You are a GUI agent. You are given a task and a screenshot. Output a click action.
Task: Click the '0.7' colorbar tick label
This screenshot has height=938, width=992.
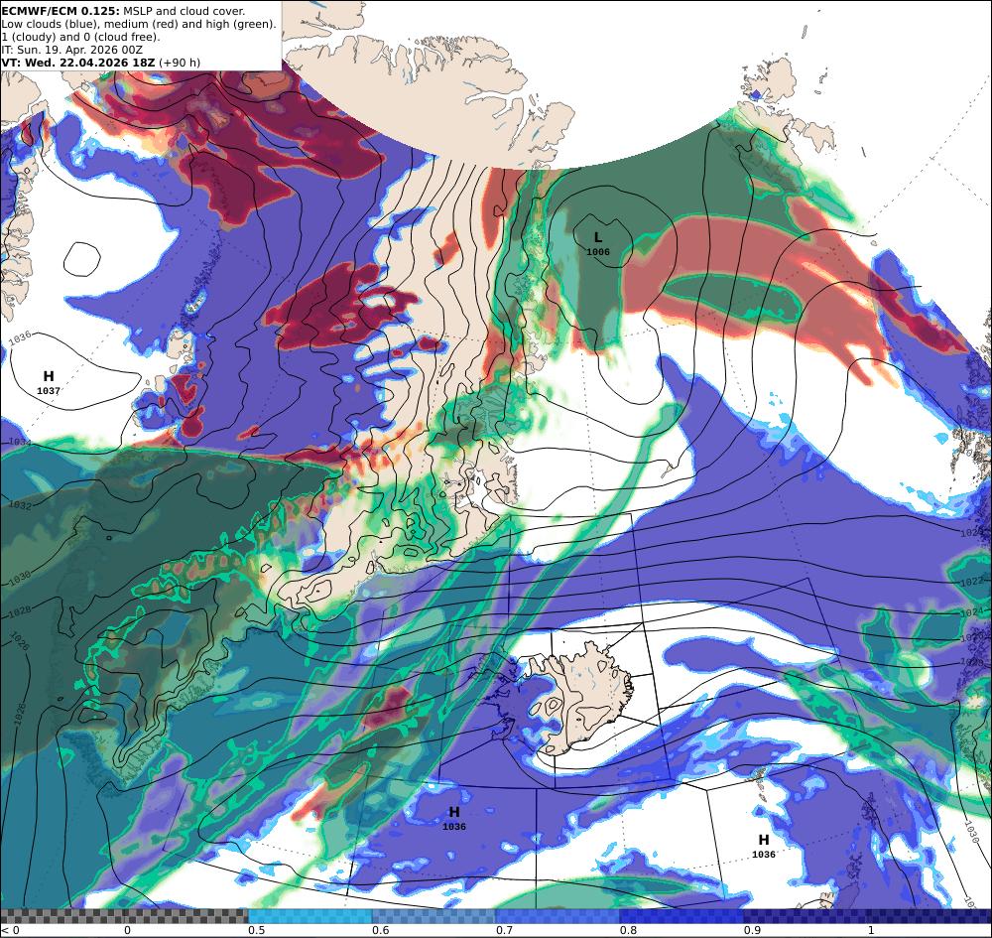coord(504,930)
